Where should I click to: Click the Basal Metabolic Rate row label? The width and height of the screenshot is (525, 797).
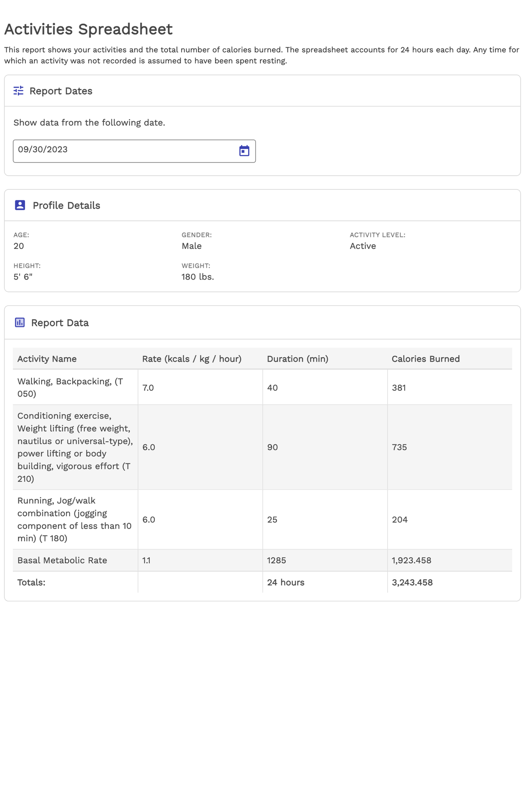pos(62,560)
